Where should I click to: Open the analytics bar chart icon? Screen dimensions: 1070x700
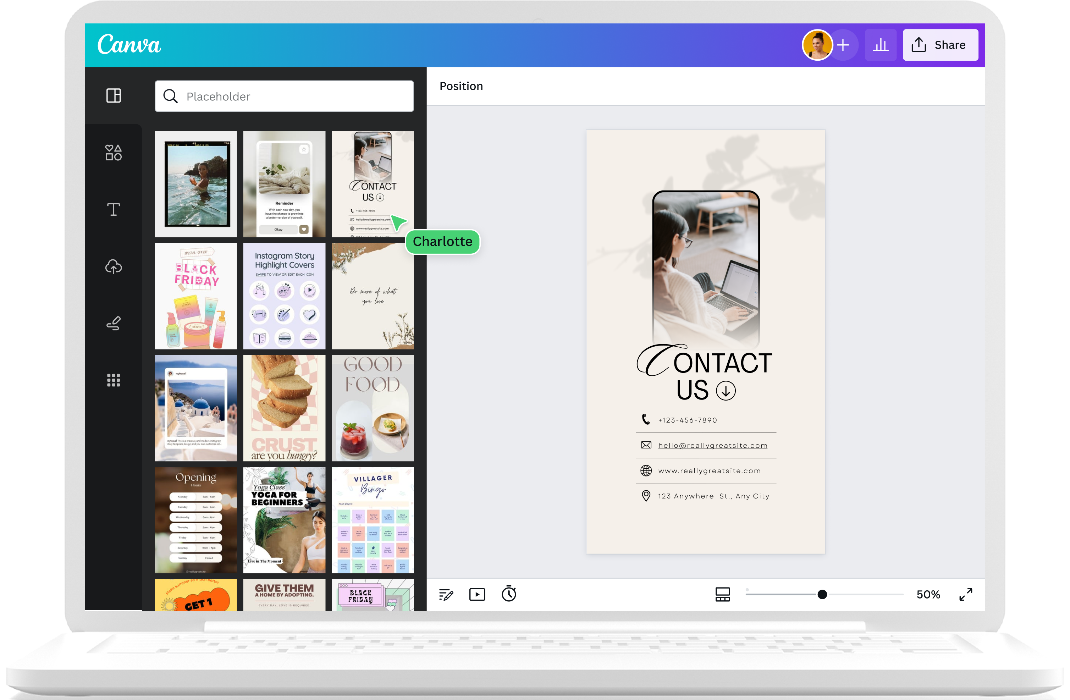pos(880,45)
